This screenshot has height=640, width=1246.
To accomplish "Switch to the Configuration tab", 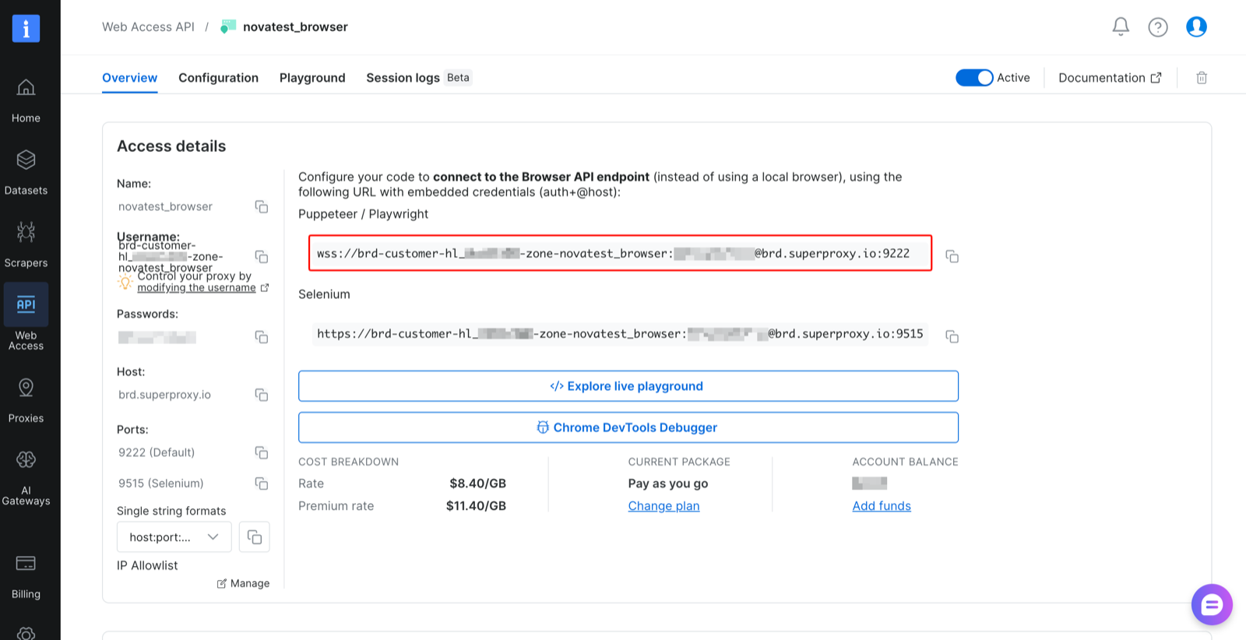I will pos(218,78).
